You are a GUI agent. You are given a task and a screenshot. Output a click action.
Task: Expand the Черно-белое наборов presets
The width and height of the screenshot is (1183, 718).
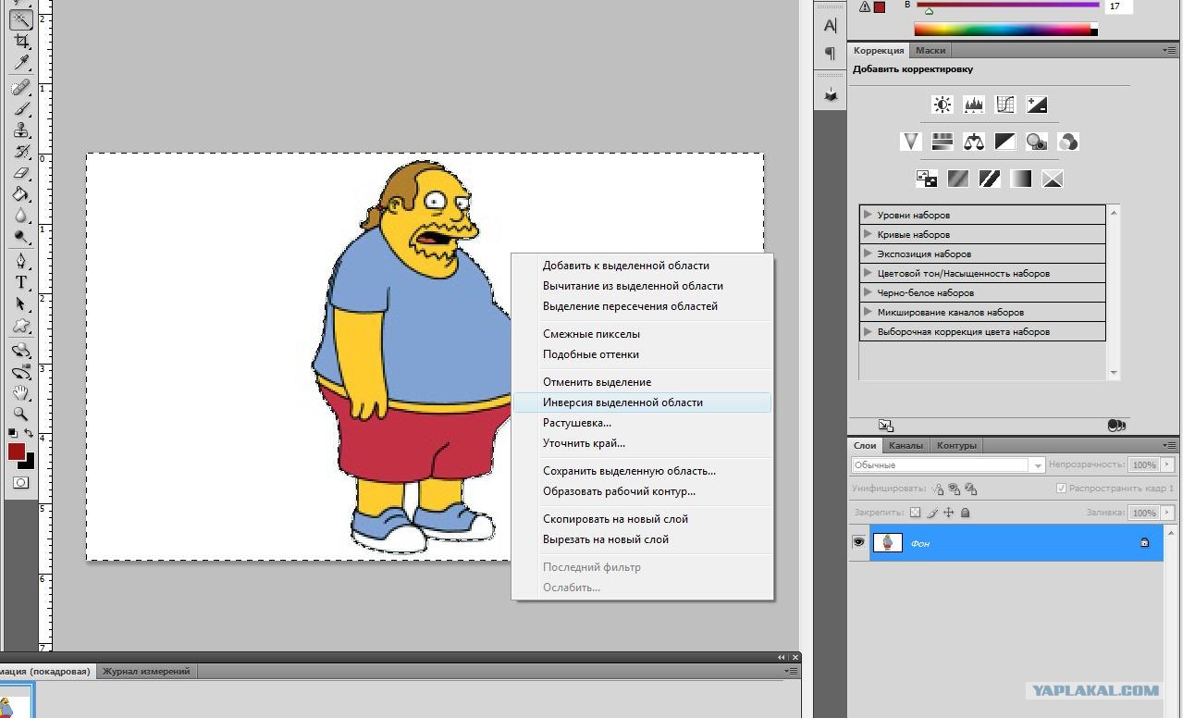[x=868, y=292]
